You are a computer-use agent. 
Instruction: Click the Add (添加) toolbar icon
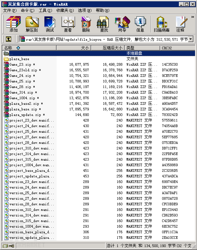[x=13, y=24]
